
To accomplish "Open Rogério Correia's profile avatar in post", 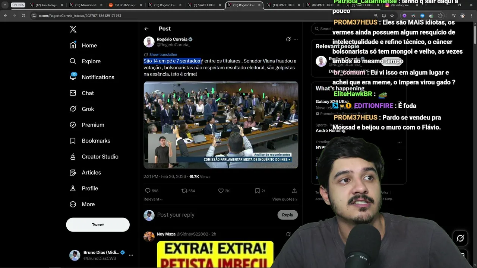I will click(149, 42).
